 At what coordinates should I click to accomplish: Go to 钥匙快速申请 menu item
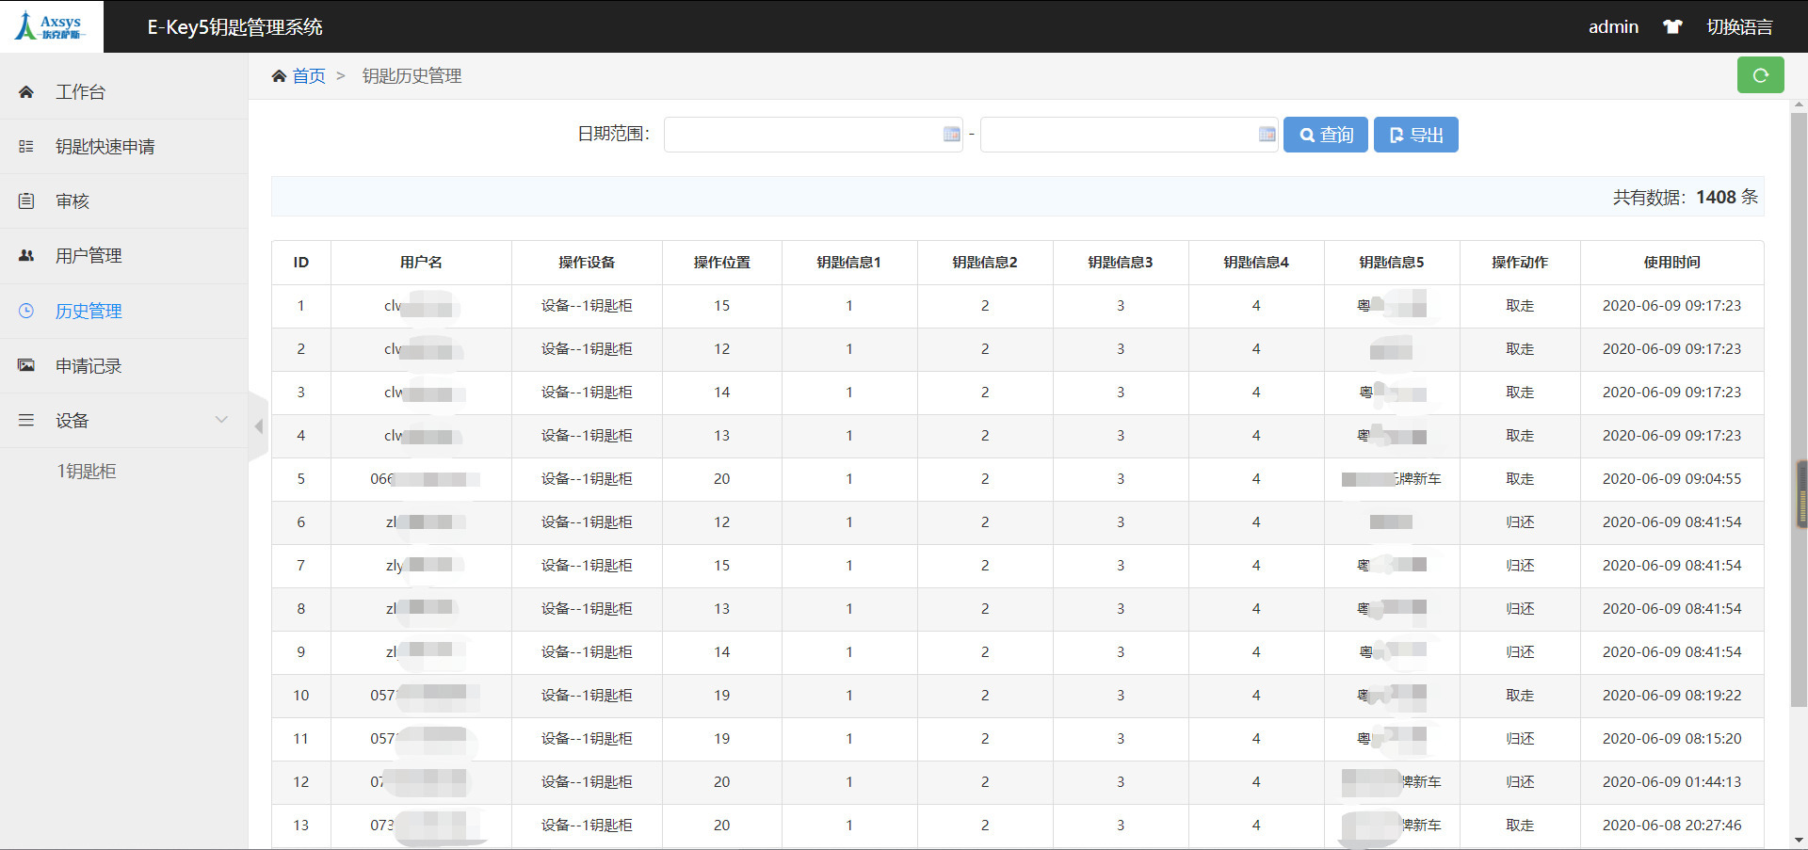pyautogui.click(x=105, y=147)
